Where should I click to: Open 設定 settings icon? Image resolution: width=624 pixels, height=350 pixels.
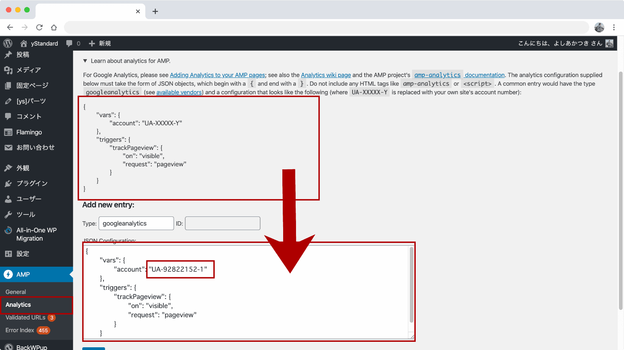coord(8,254)
